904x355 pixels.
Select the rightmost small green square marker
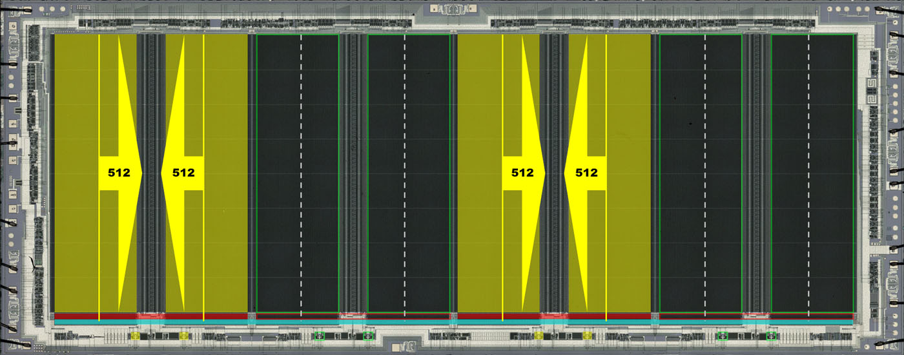coord(770,336)
